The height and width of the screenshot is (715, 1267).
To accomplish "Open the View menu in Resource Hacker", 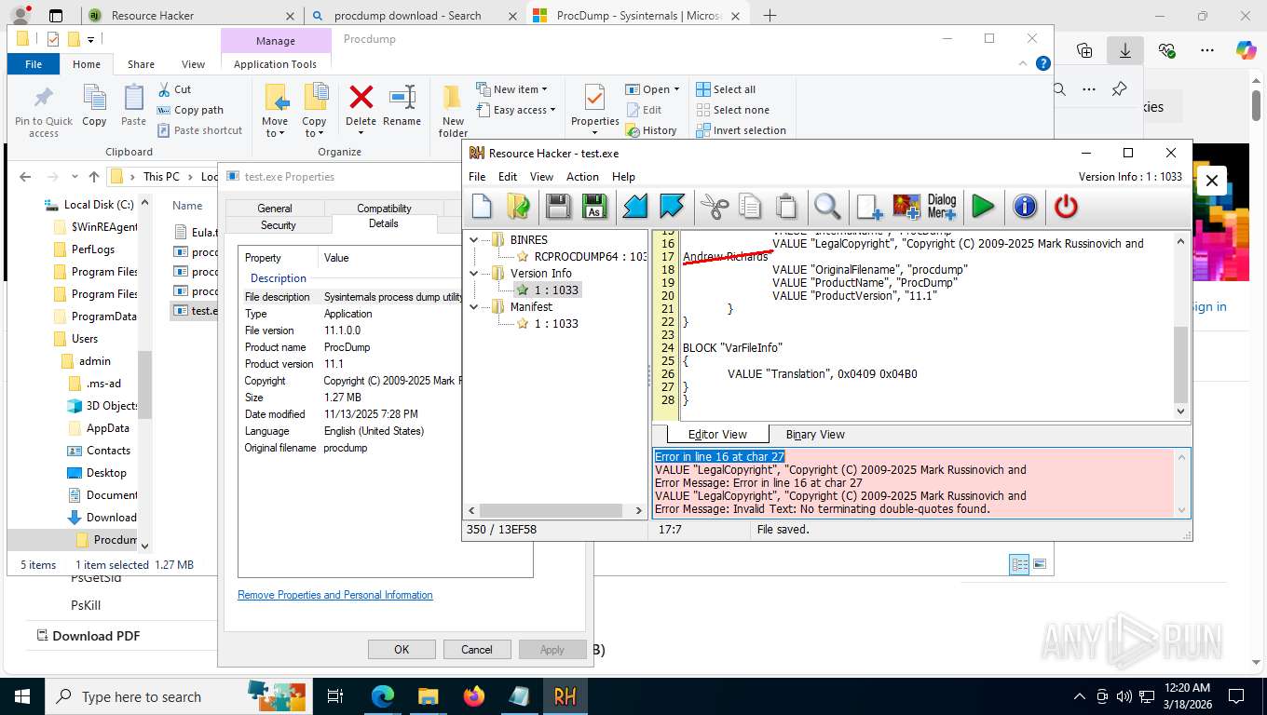I will click(x=541, y=177).
